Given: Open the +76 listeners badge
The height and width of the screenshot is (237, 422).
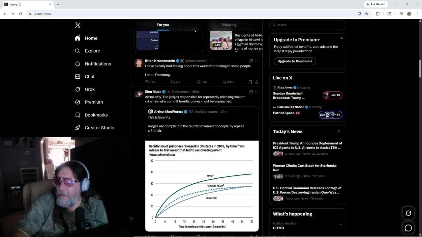Looking at the screenshot, I should point(330,115).
